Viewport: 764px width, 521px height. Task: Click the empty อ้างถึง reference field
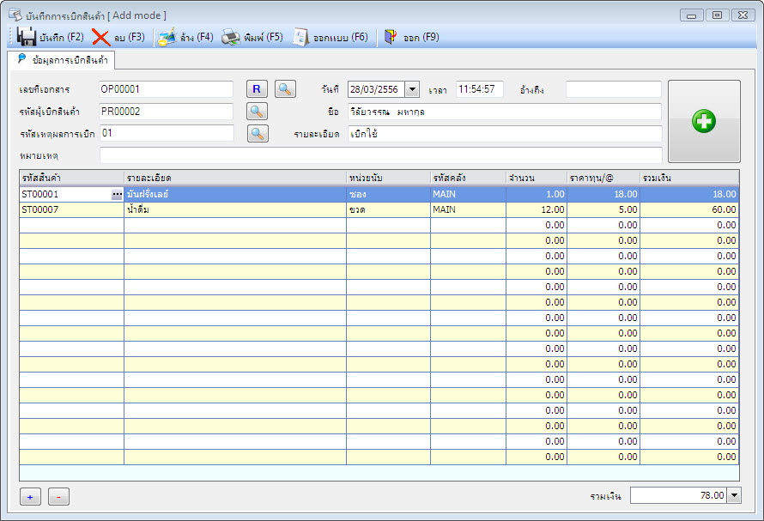click(x=614, y=89)
